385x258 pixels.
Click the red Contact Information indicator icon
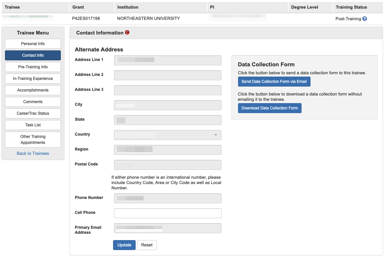[x=127, y=32]
